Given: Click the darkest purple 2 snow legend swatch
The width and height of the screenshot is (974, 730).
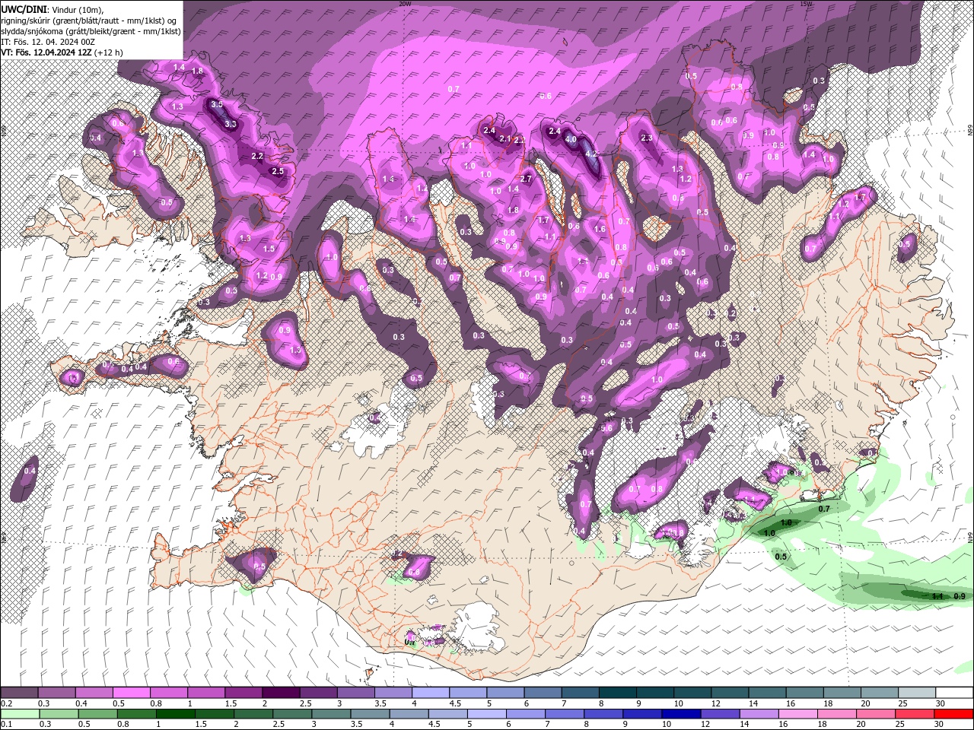Looking at the screenshot, I should click(281, 693).
